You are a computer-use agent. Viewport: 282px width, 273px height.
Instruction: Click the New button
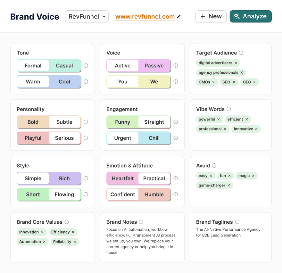click(x=211, y=17)
